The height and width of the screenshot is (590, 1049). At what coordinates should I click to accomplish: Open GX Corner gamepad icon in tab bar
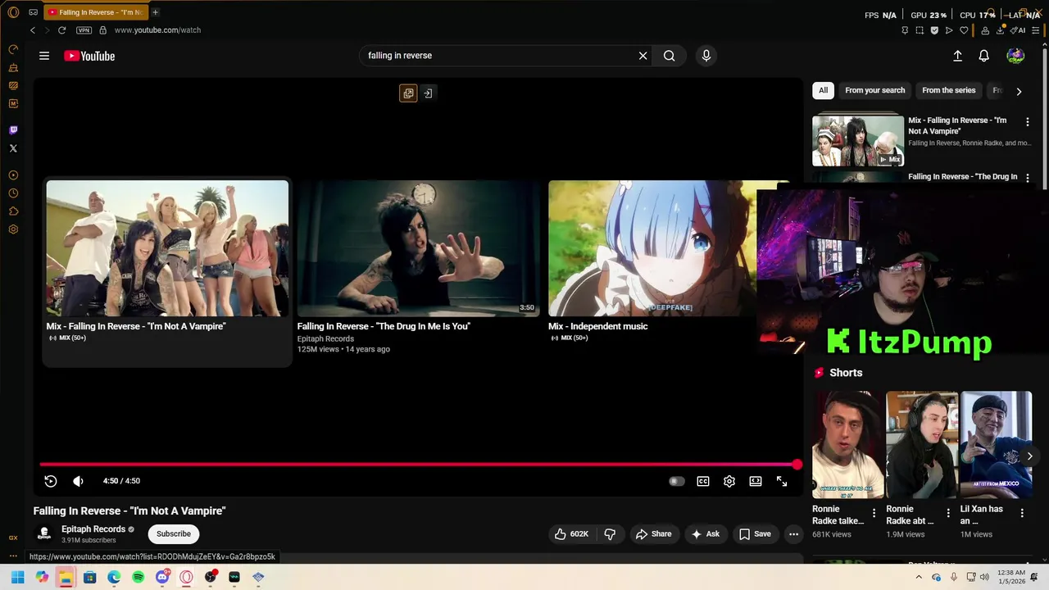coord(33,12)
